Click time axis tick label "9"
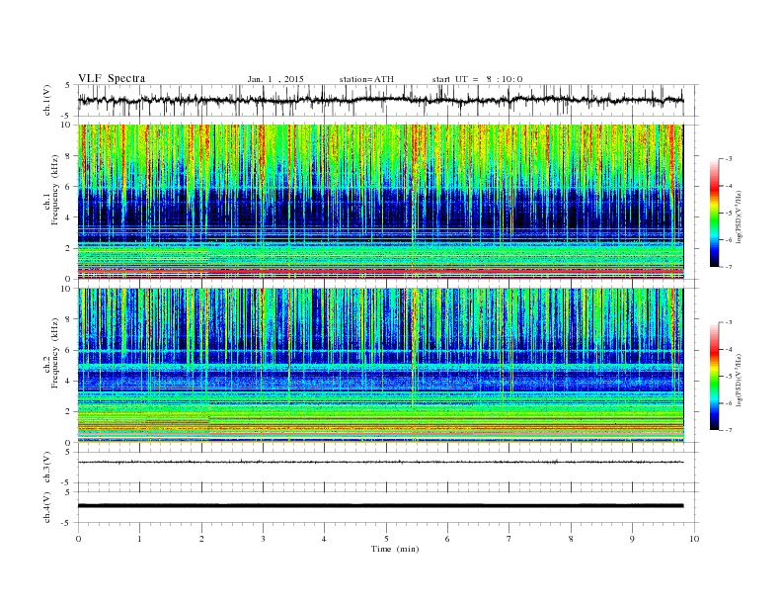This screenshot has height=605, width=782. coord(633,539)
